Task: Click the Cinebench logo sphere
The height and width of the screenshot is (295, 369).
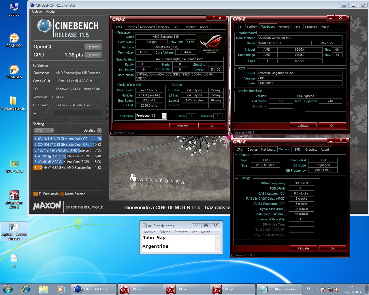Action: pos(44,26)
